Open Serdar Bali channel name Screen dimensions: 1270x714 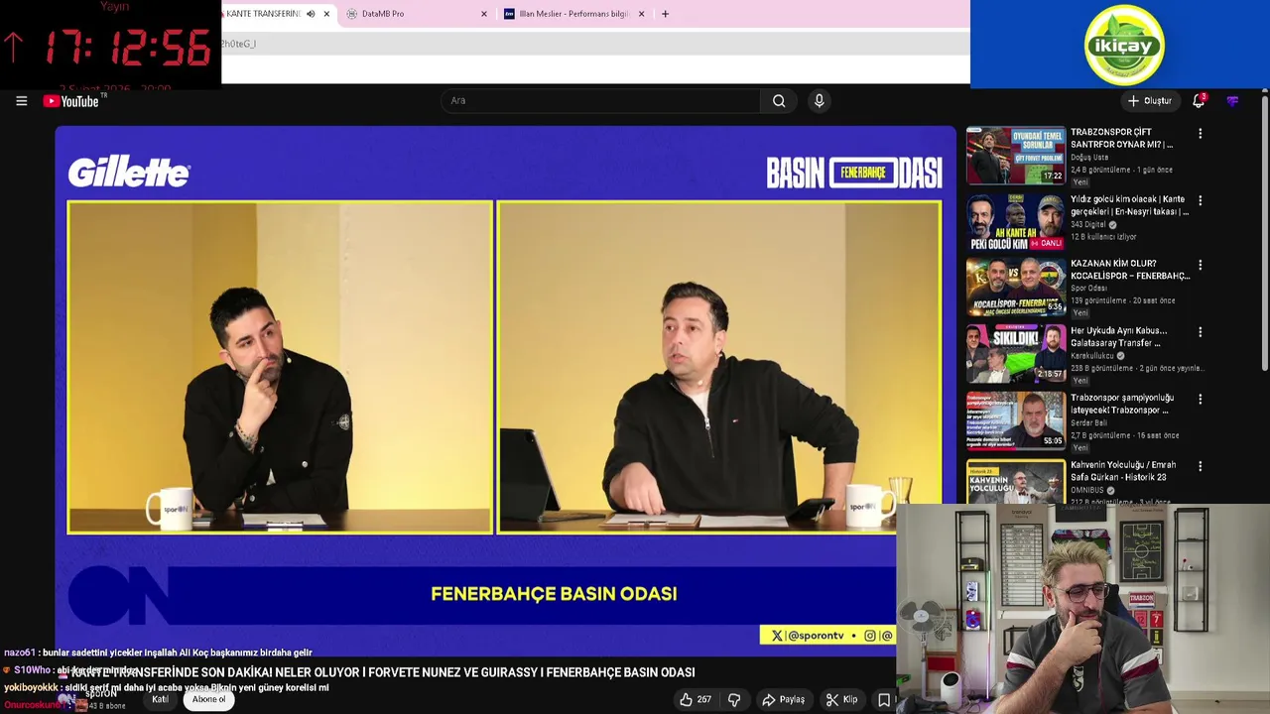1087,423
